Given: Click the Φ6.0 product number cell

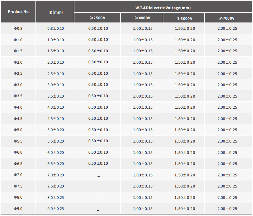Looking at the screenshot, I should (18, 152).
